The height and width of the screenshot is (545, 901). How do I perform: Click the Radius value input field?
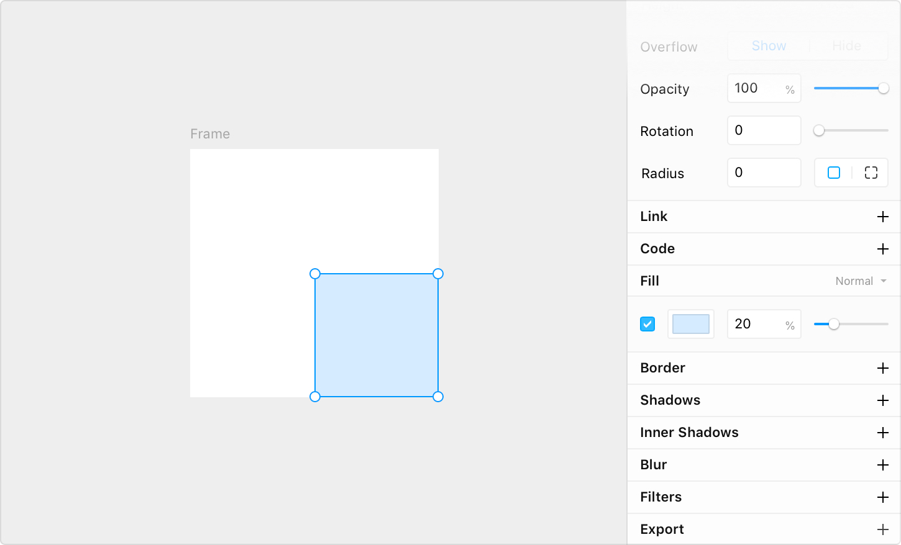click(764, 173)
